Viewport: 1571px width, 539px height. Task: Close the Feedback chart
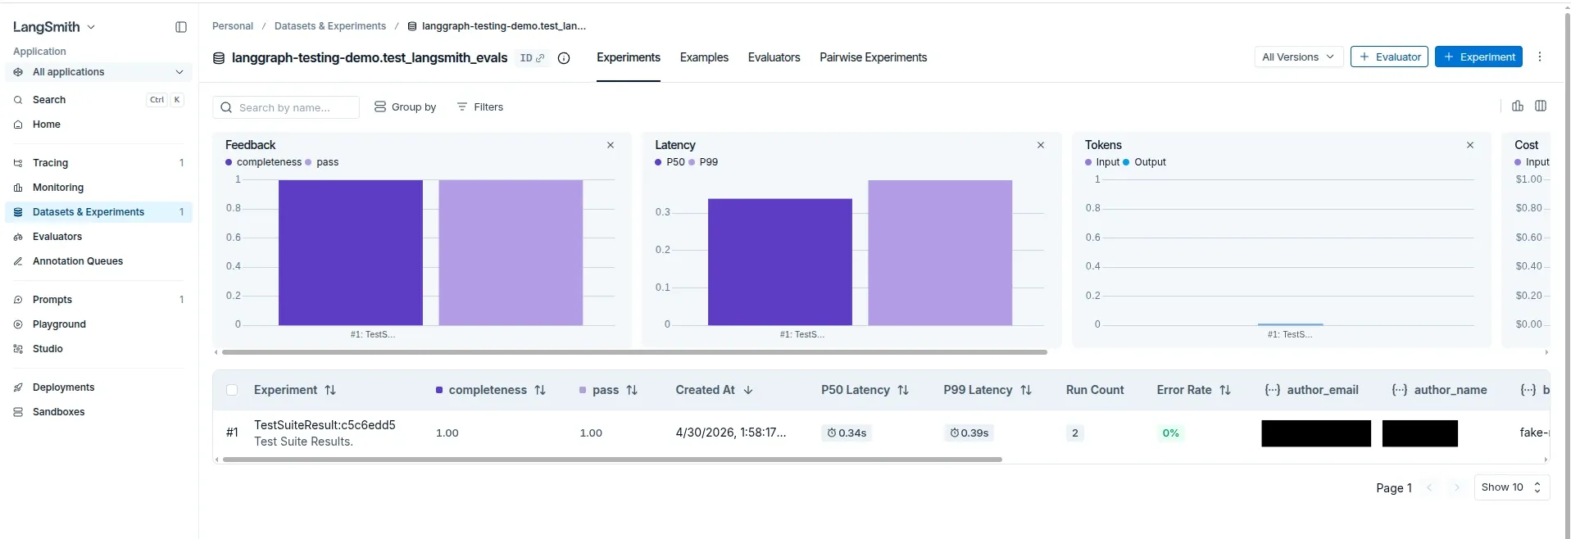611,145
